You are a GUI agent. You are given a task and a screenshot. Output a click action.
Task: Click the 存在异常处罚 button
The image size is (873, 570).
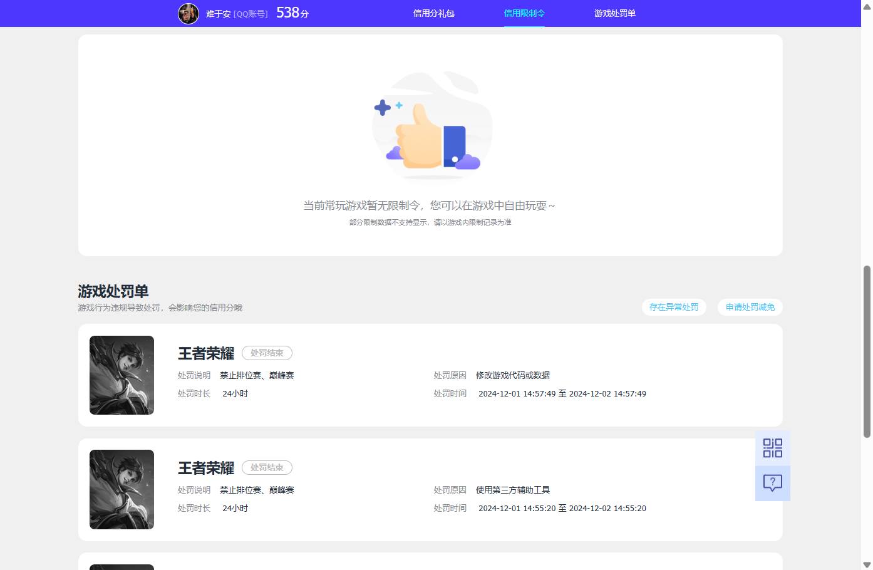674,307
